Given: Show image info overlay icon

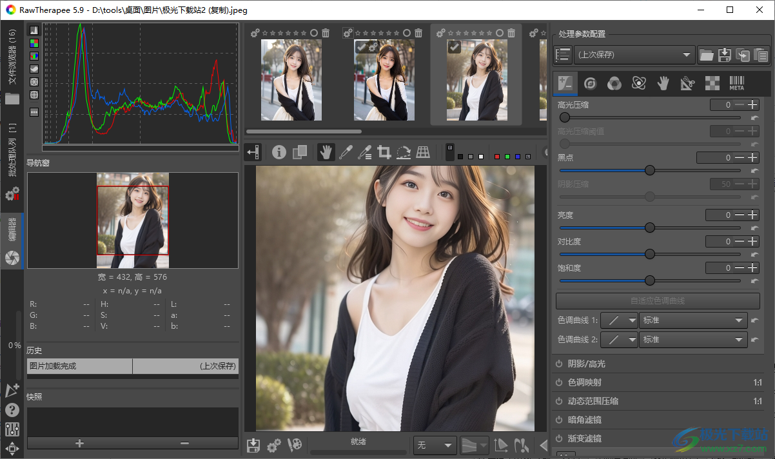Looking at the screenshot, I should pyautogui.click(x=279, y=152).
